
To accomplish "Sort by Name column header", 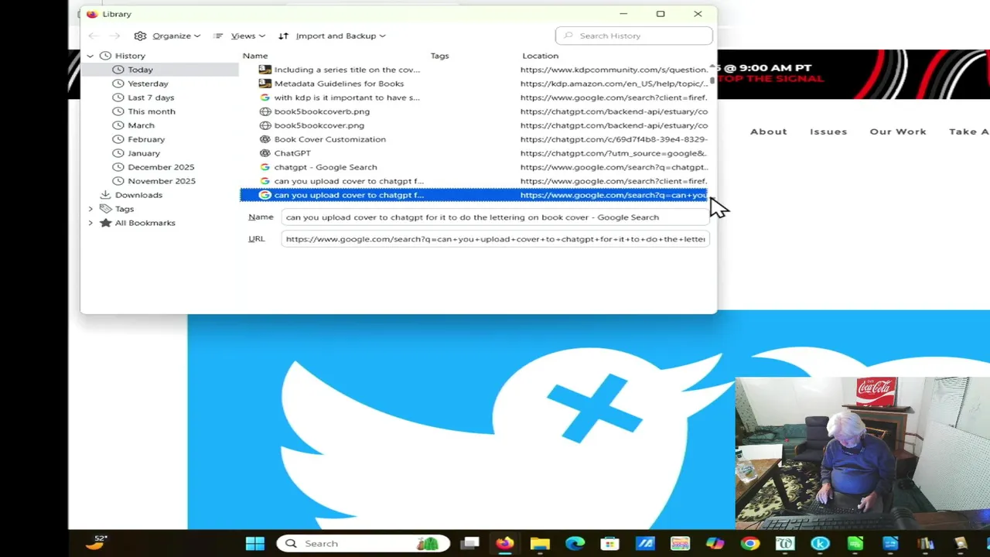I will coord(255,56).
